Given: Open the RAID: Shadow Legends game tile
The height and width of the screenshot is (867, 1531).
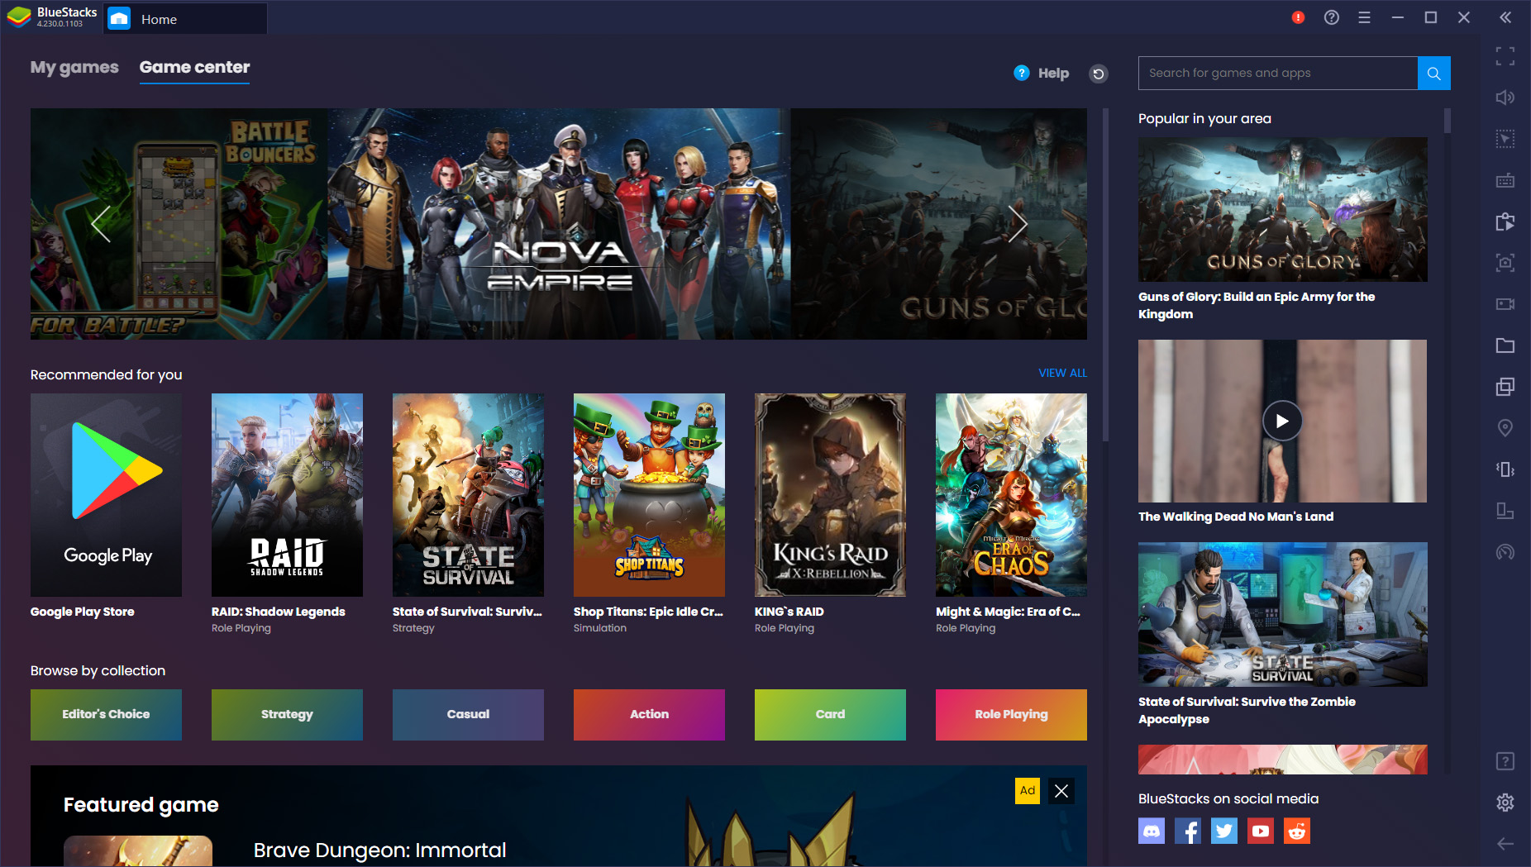Looking at the screenshot, I should [287, 494].
